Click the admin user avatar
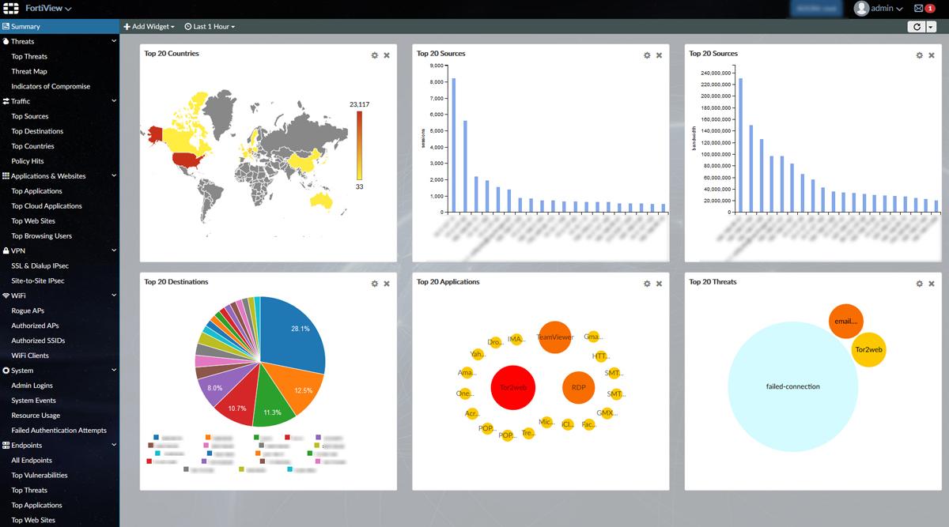Image resolution: width=949 pixels, height=527 pixels. click(861, 9)
